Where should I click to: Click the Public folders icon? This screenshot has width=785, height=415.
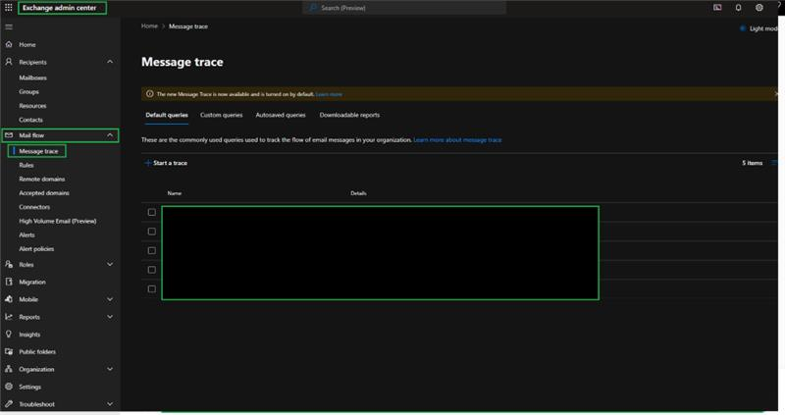(9, 352)
